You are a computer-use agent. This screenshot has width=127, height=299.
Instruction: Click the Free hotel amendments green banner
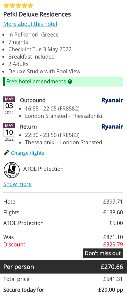(63, 82)
